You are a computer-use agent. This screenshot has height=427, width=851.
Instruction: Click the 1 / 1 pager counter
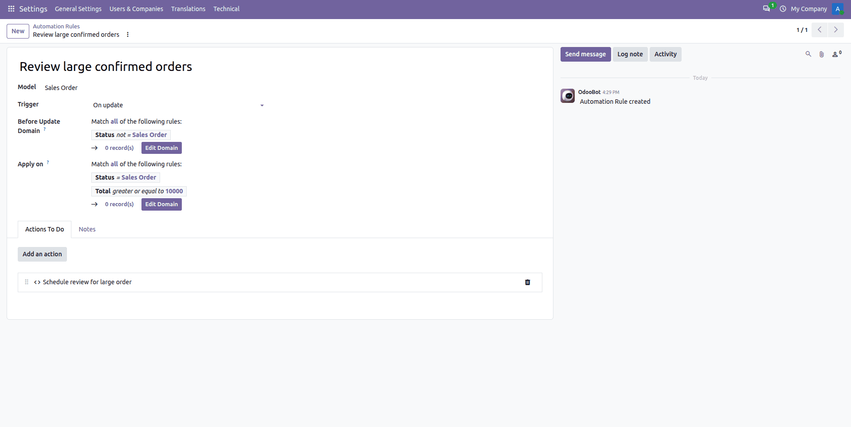click(802, 30)
